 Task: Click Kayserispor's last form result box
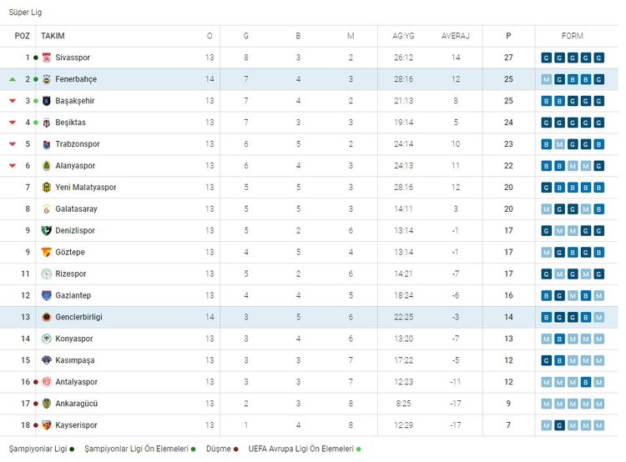point(599,425)
